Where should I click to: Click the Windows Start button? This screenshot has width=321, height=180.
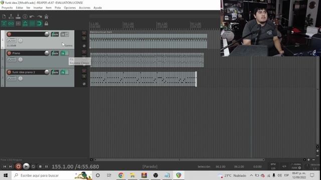click(6, 175)
